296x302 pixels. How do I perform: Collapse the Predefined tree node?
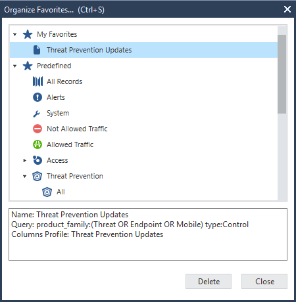[x=15, y=66]
